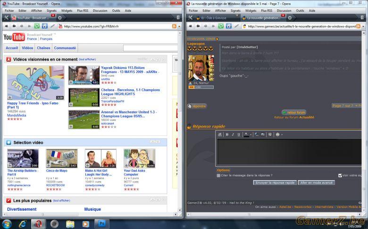Uncheck the 'Voir votre signature' checkbox
Screen dimensions: 368x229
(x=340, y=175)
